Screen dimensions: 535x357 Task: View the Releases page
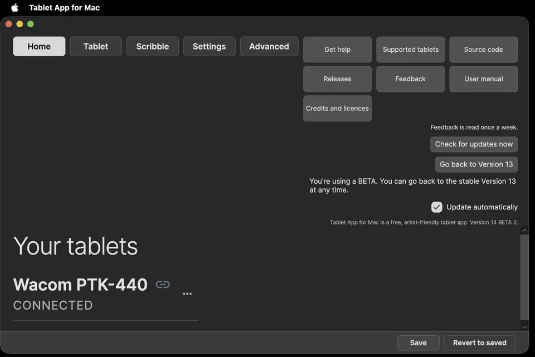tap(338, 79)
